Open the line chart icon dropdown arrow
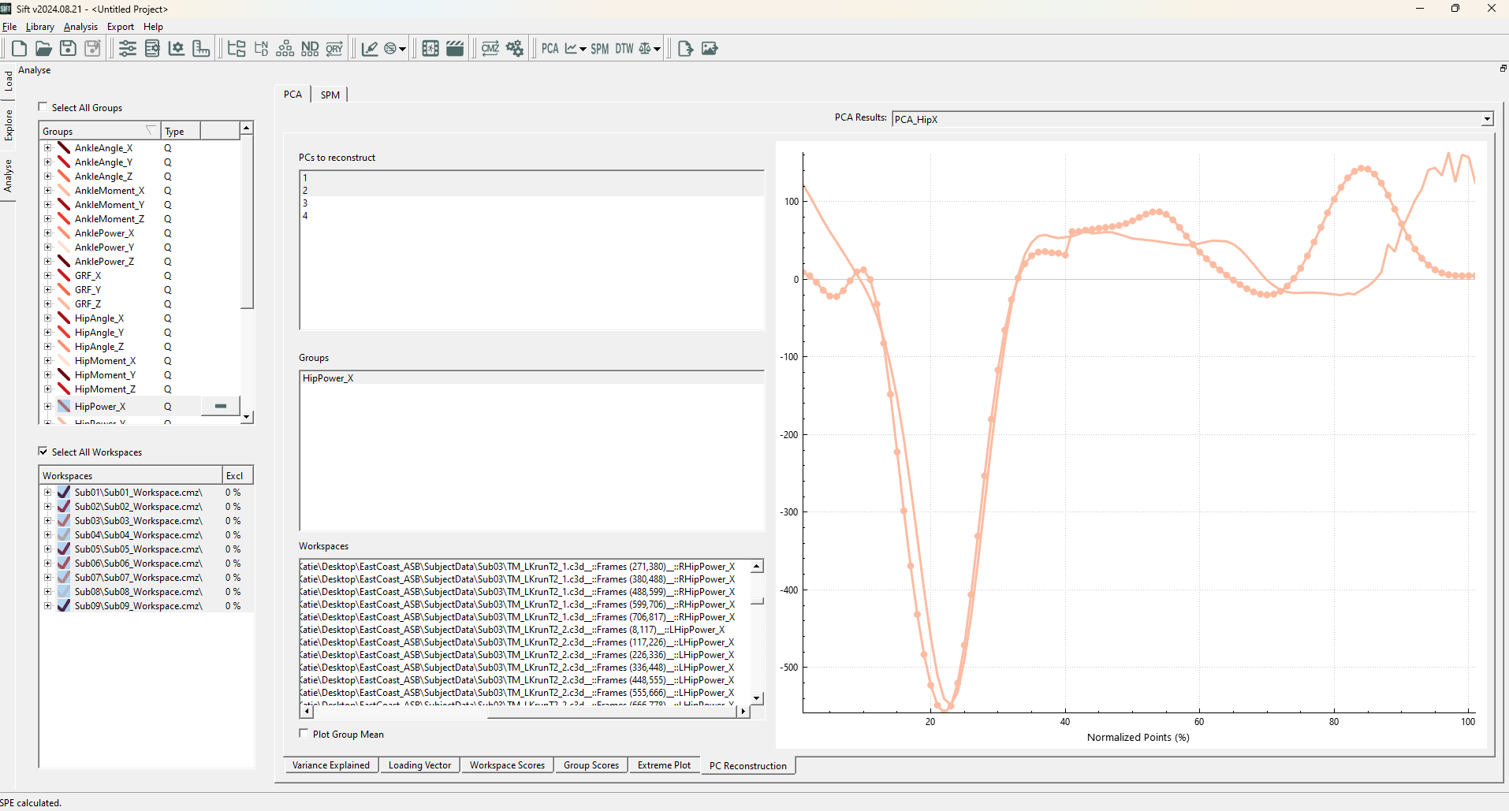The height and width of the screenshot is (811, 1509). click(x=583, y=49)
